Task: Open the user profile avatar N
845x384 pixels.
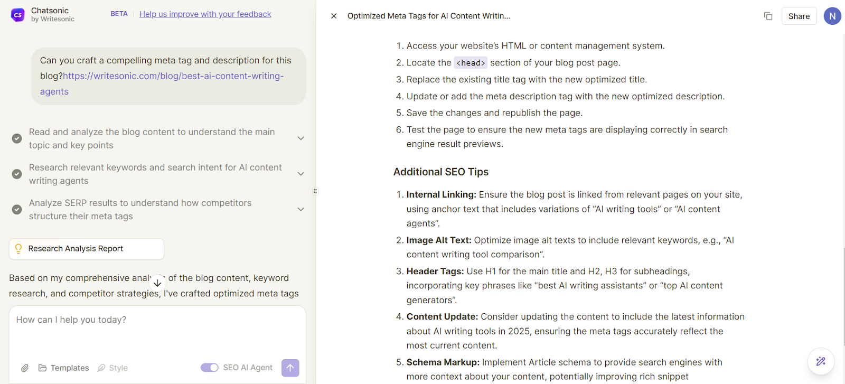Action: tap(832, 16)
